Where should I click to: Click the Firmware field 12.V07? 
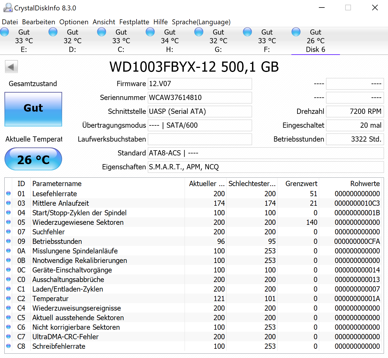coord(200,84)
